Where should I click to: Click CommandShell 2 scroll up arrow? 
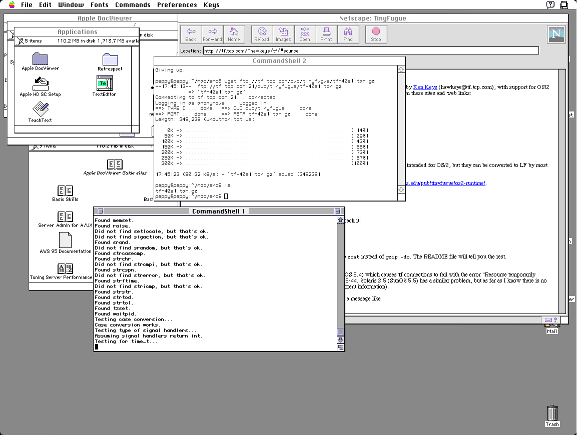click(x=401, y=69)
